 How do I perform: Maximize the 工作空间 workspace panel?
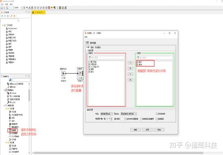(29, 12)
